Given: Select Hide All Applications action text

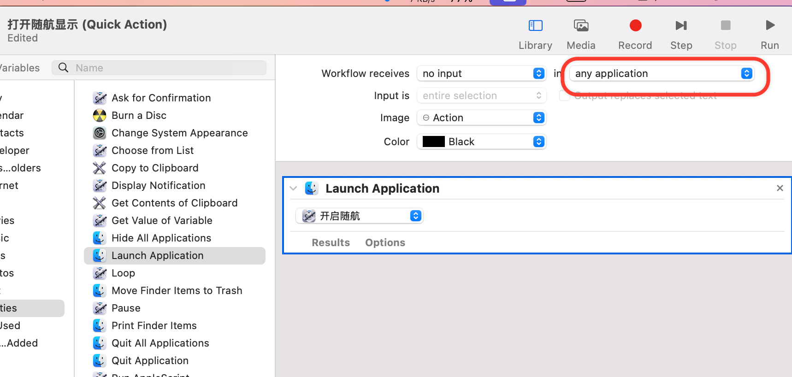Looking at the screenshot, I should 161,238.
